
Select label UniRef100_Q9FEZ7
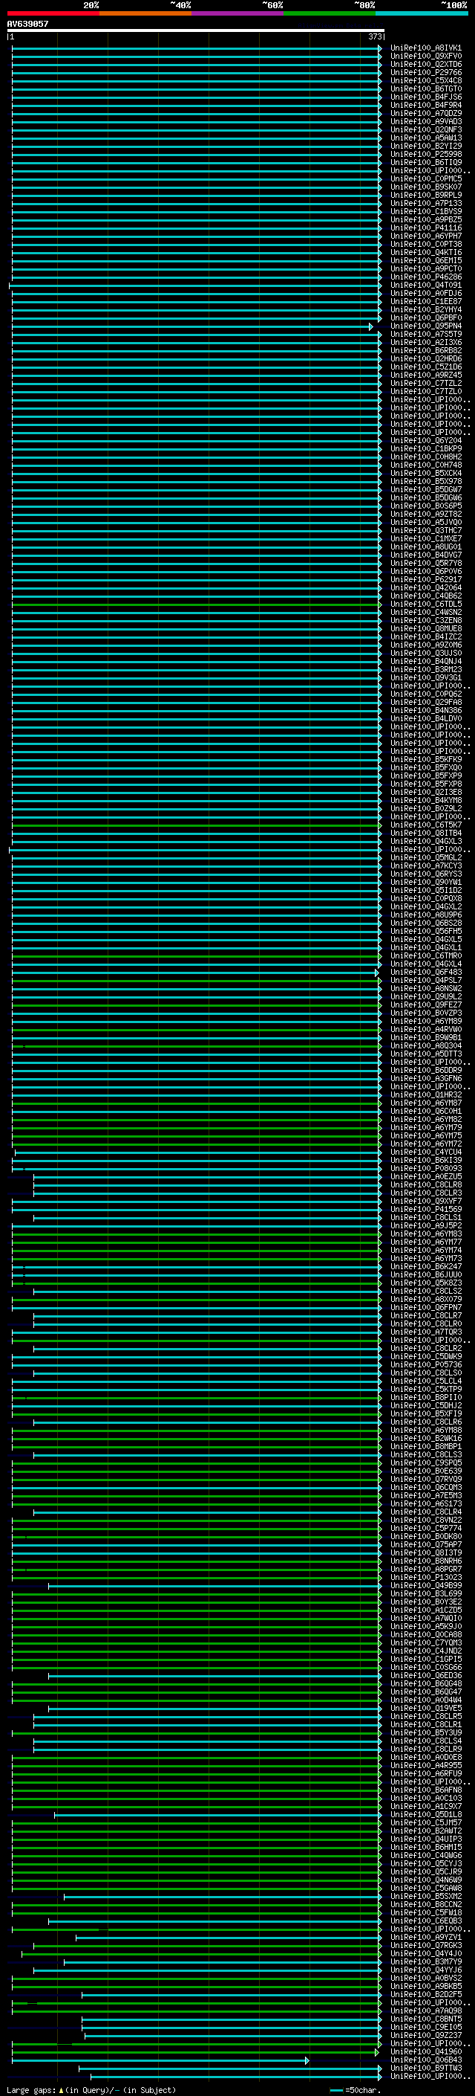click(425, 1005)
